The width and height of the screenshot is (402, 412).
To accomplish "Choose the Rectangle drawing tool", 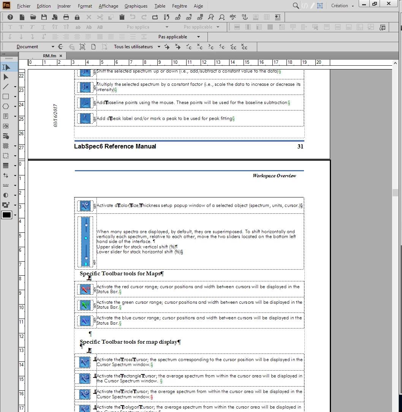I will point(6,96).
